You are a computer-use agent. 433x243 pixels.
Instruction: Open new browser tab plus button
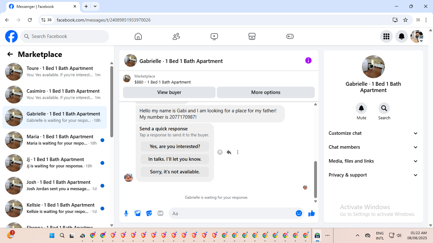coord(86,6)
